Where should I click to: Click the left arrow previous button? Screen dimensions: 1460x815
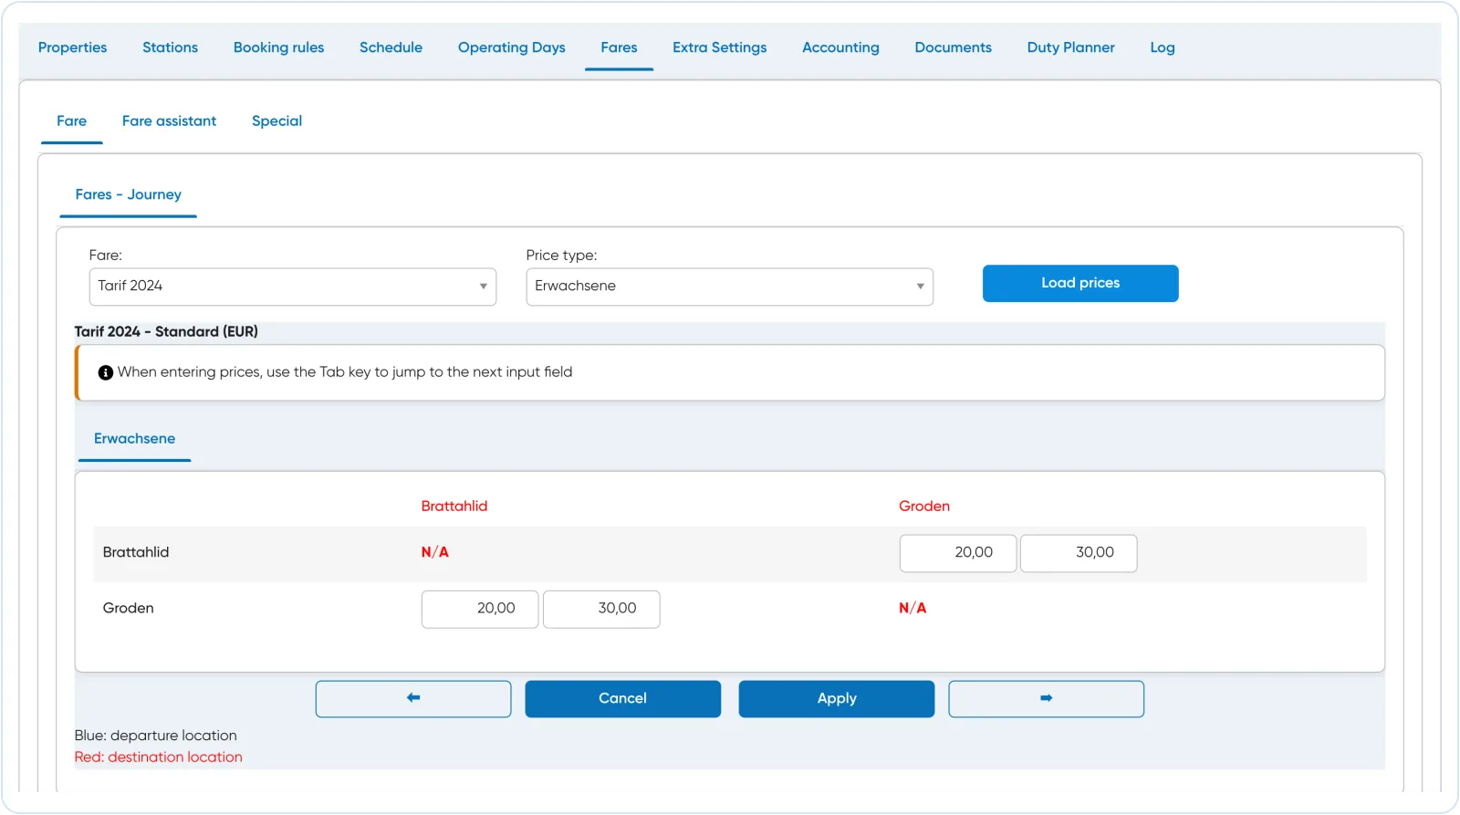pos(413,699)
